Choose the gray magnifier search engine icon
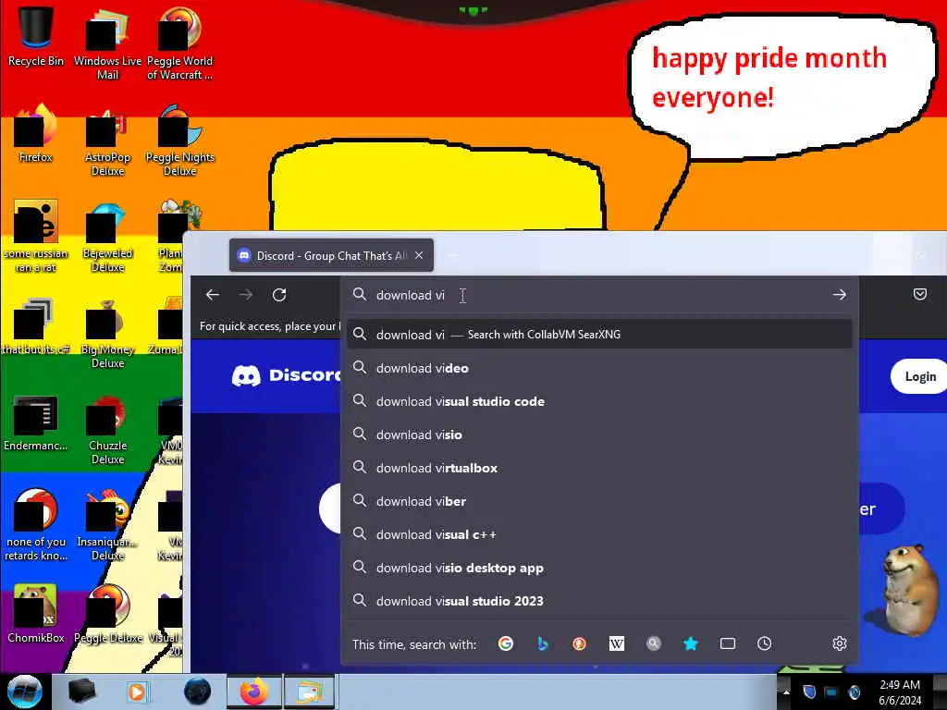Image resolution: width=947 pixels, height=710 pixels. point(654,643)
